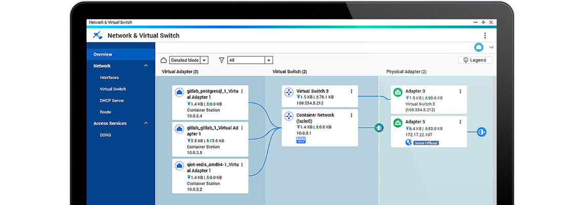Click the green Adapter 5 port icon
This screenshot has width=584, height=205.
(397, 123)
